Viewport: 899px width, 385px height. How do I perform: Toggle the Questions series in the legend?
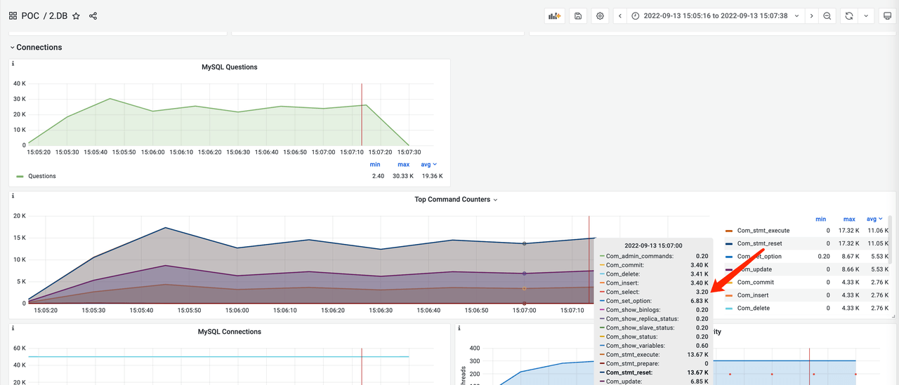41,176
